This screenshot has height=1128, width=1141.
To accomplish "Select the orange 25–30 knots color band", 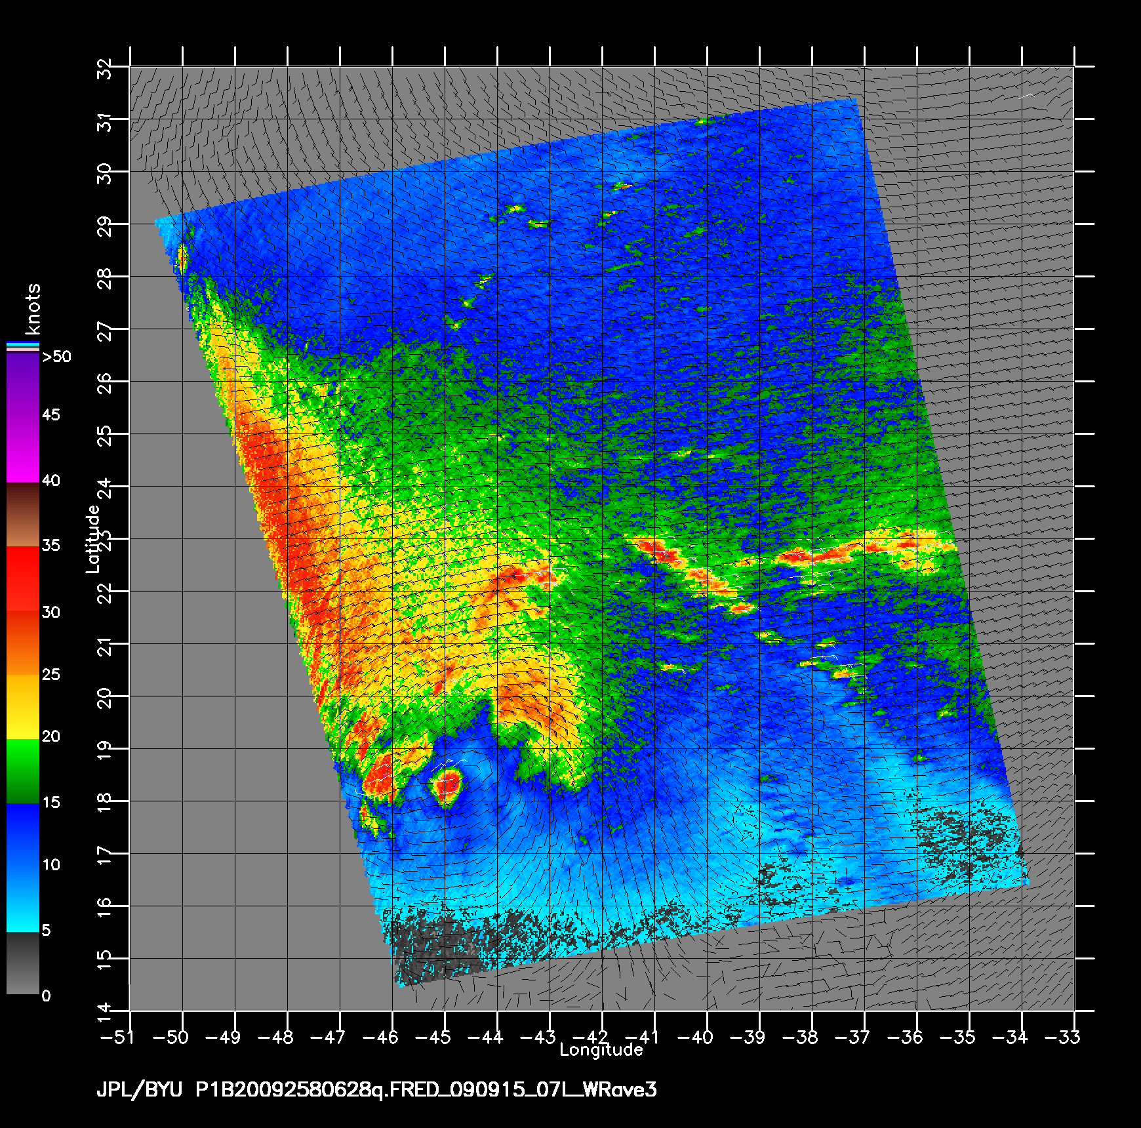I will click(23, 643).
